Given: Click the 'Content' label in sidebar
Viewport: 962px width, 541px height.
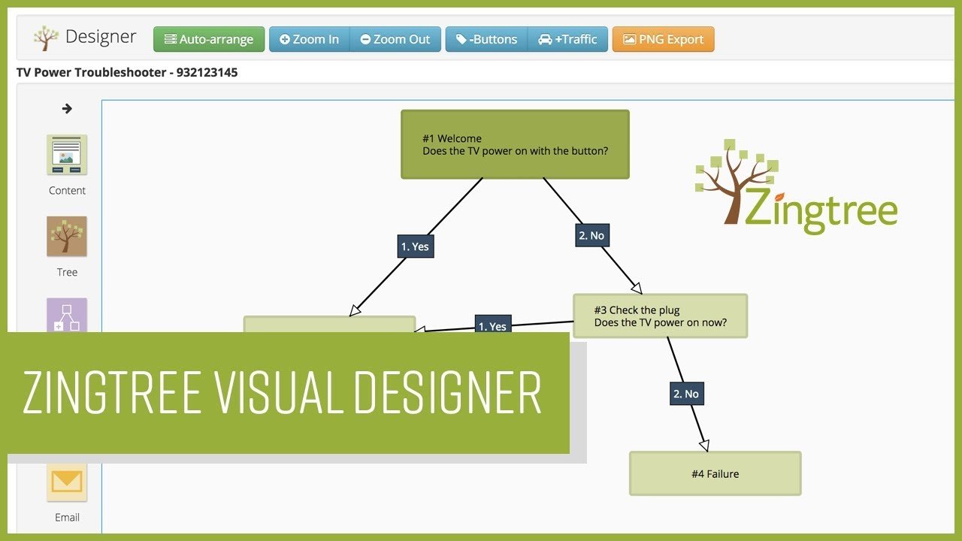Looking at the screenshot, I should (67, 191).
